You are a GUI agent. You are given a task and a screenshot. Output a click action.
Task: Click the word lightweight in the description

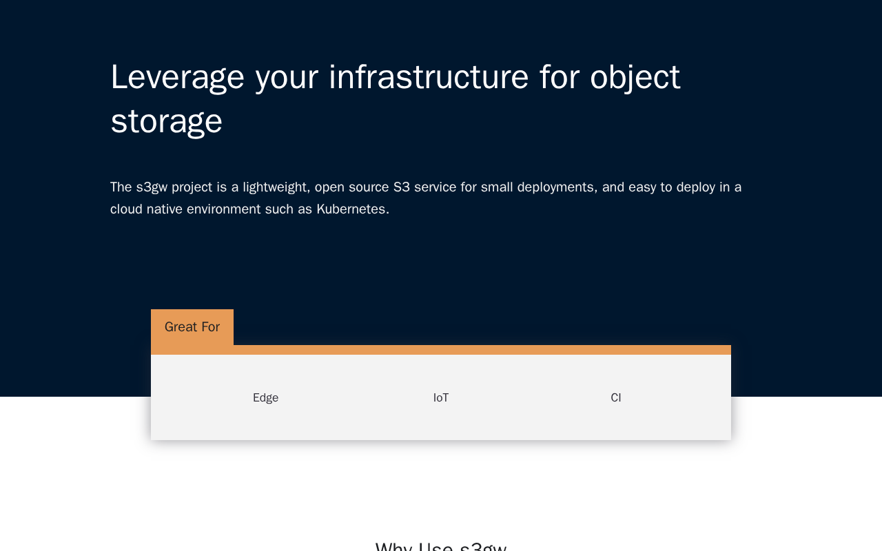click(x=275, y=187)
